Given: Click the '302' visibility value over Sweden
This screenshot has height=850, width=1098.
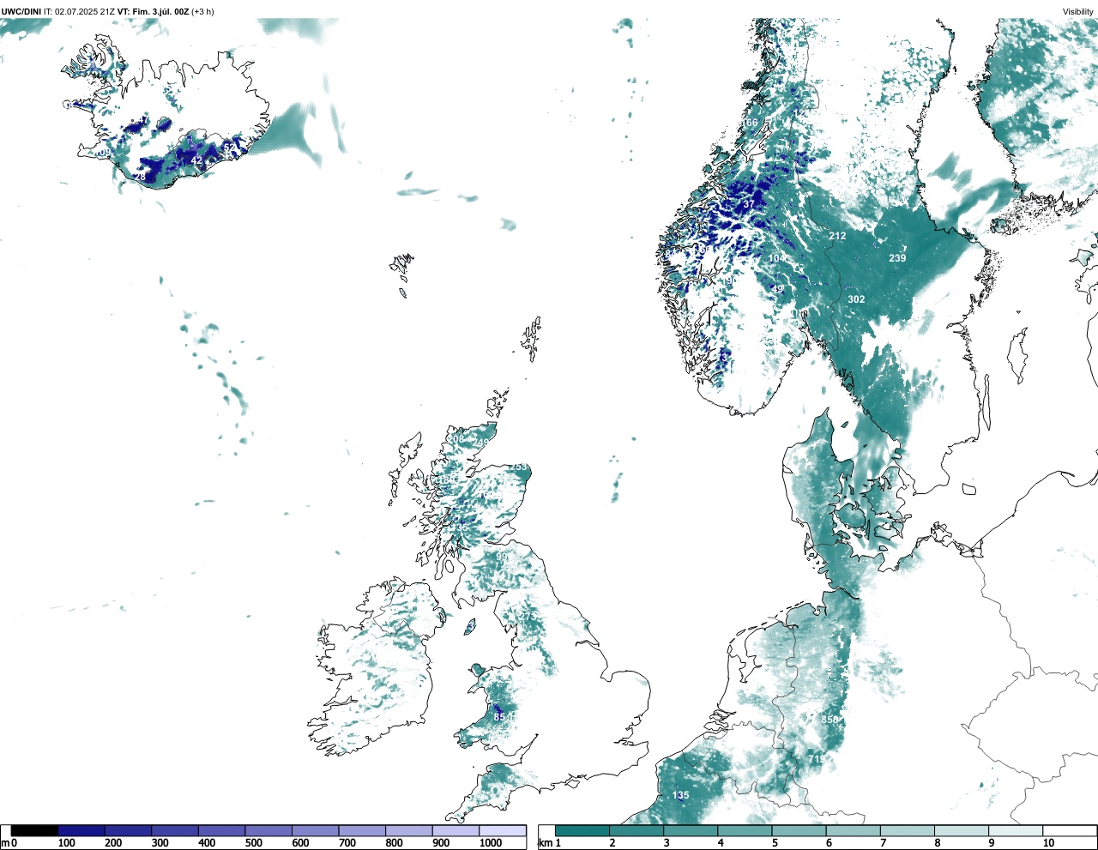Looking at the screenshot, I should coord(856,299).
